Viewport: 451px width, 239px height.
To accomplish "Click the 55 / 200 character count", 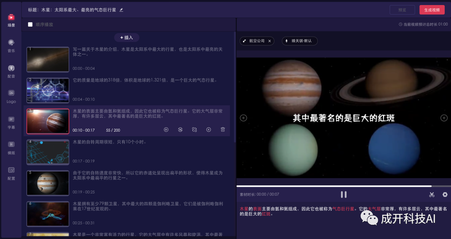I will pos(113,130).
